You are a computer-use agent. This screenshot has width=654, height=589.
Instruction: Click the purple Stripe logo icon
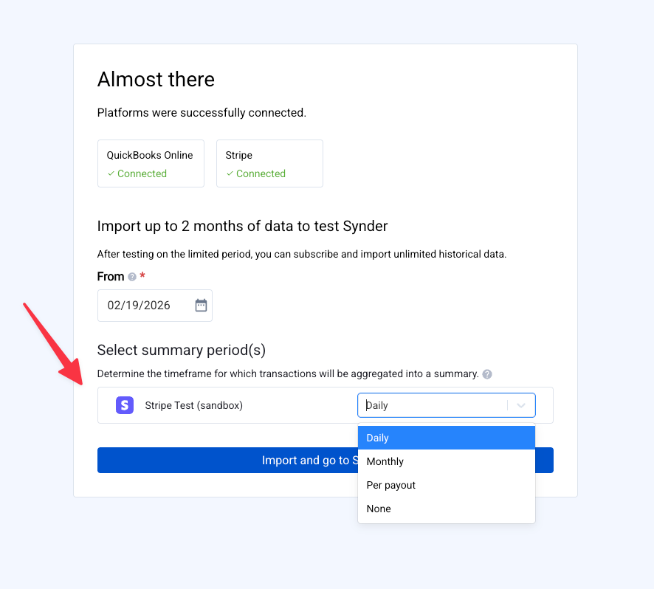point(125,405)
